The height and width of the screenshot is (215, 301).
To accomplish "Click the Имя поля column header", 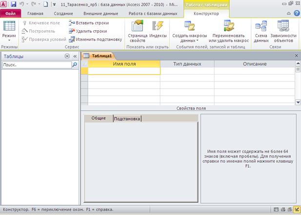I will [124, 64].
